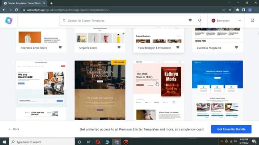This screenshot has width=259, height=145.
Task: Open favorite templates heart in search bar
Action: 190,20
